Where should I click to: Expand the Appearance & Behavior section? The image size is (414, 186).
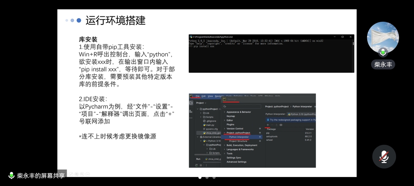pyautogui.click(x=238, y=112)
